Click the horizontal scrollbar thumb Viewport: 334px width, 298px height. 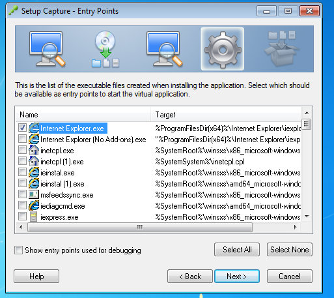point(140,227)
